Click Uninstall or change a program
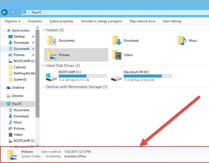 coord(102,21)
